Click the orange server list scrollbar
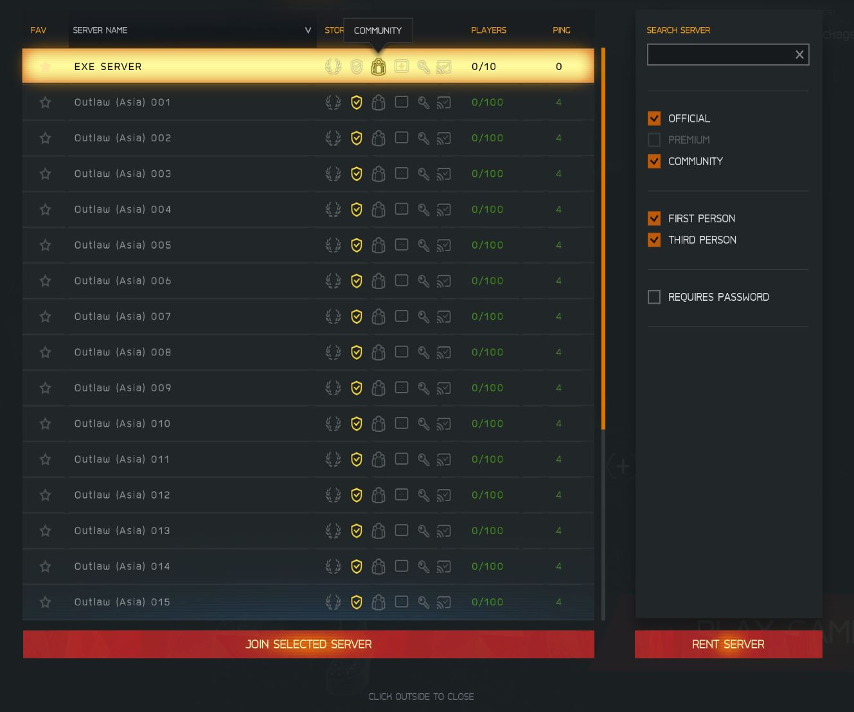854x712 pixels. (603, 238)
